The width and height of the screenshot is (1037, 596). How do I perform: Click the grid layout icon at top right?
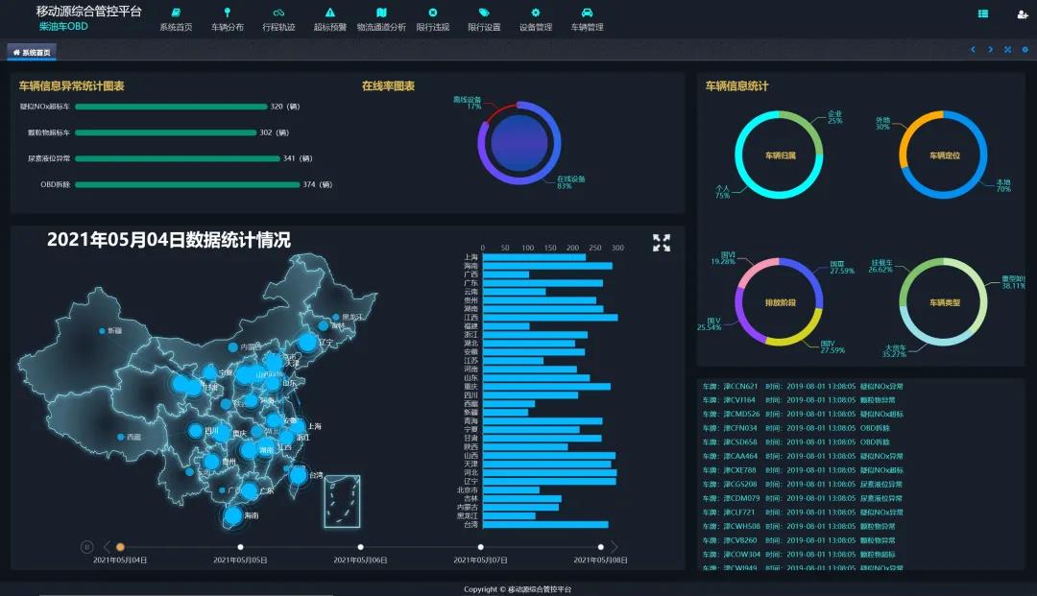tap(983, 13)
